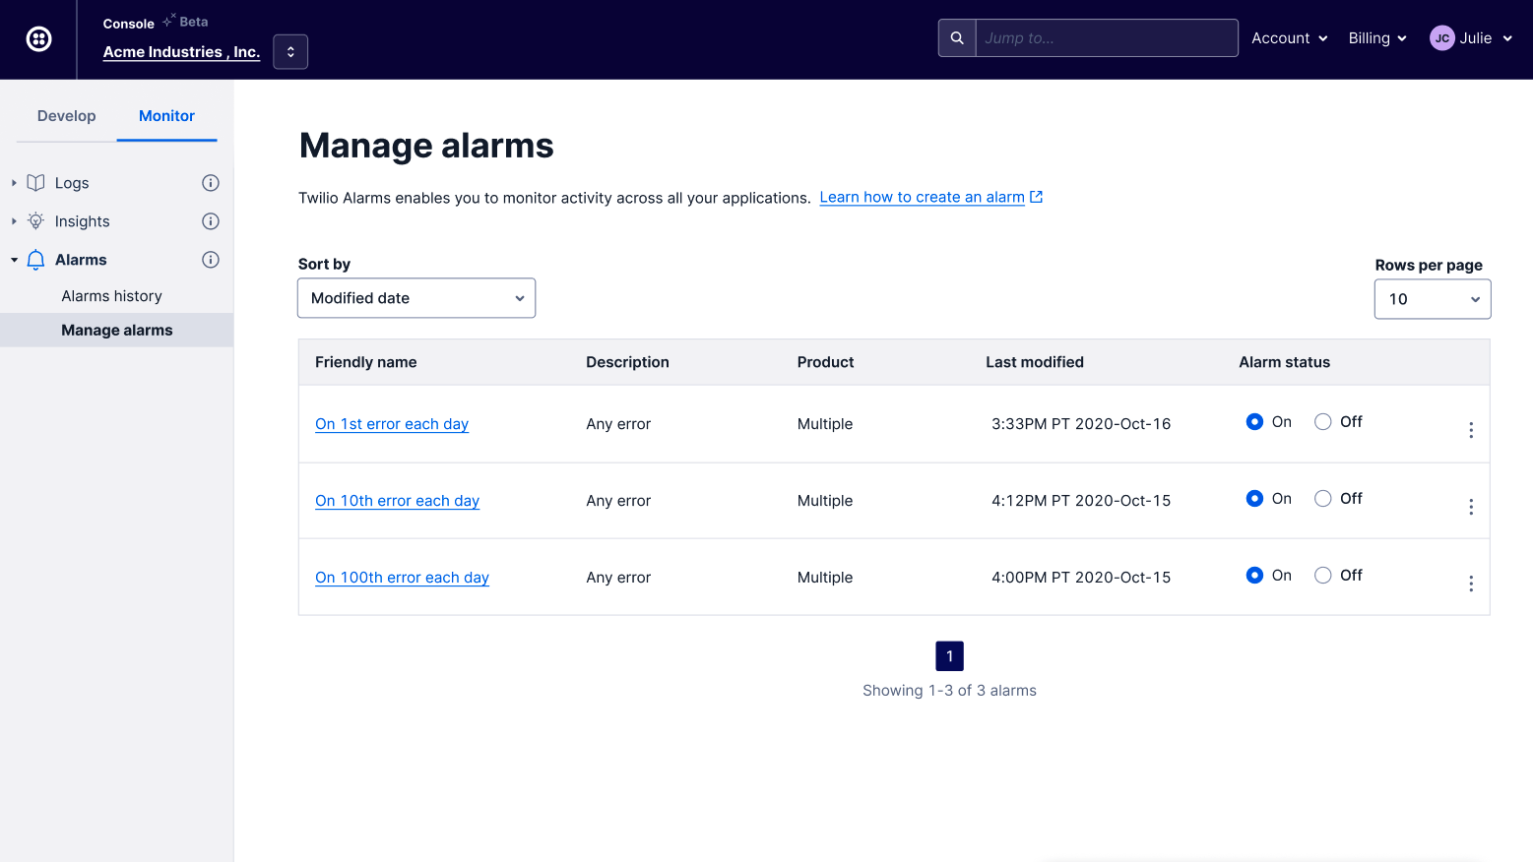Click the Console label in header
This screenshot has height=862, width=1533.
[x=129, y=24]
